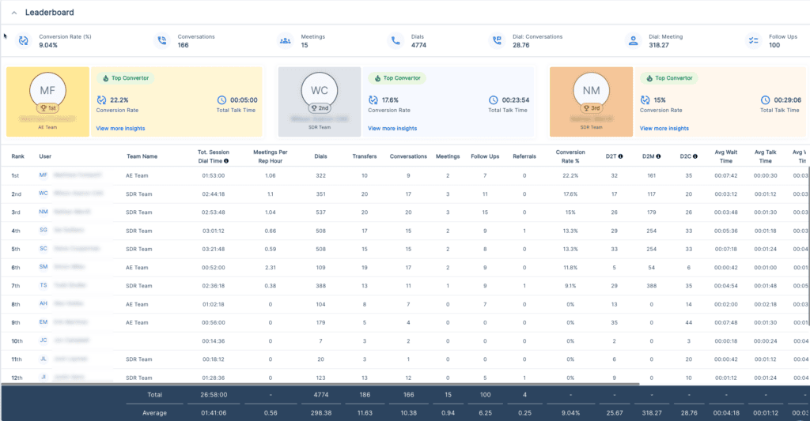The image size is (810, 421).
Task: Sort by the Rank column header
Action: pos(18,156)
